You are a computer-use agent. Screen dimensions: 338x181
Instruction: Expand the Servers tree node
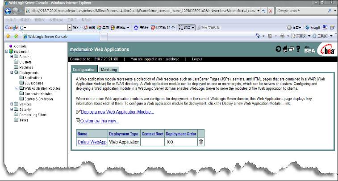pos(12,56)
